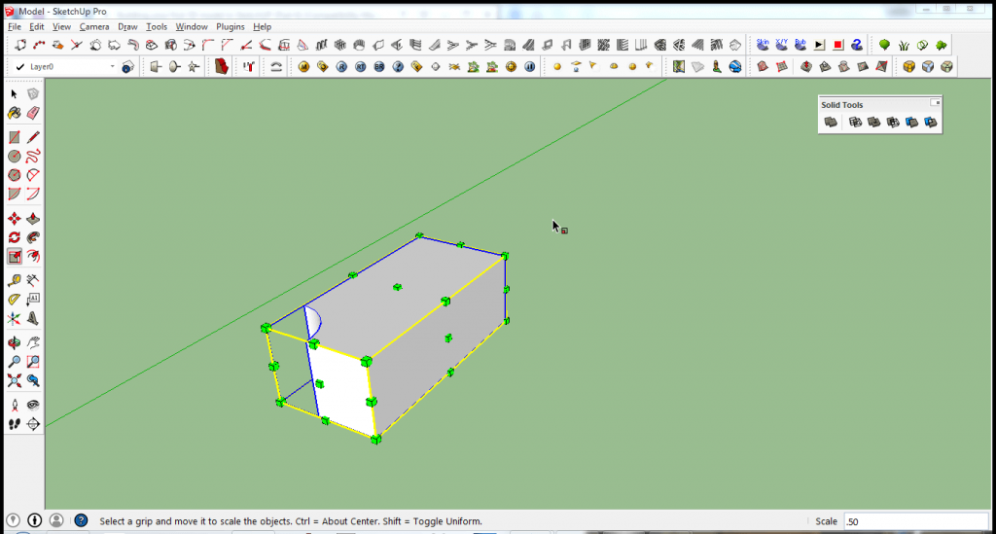Select the Axes tool
This screenshot has height=534, width=996.
(x=14, y=318)
